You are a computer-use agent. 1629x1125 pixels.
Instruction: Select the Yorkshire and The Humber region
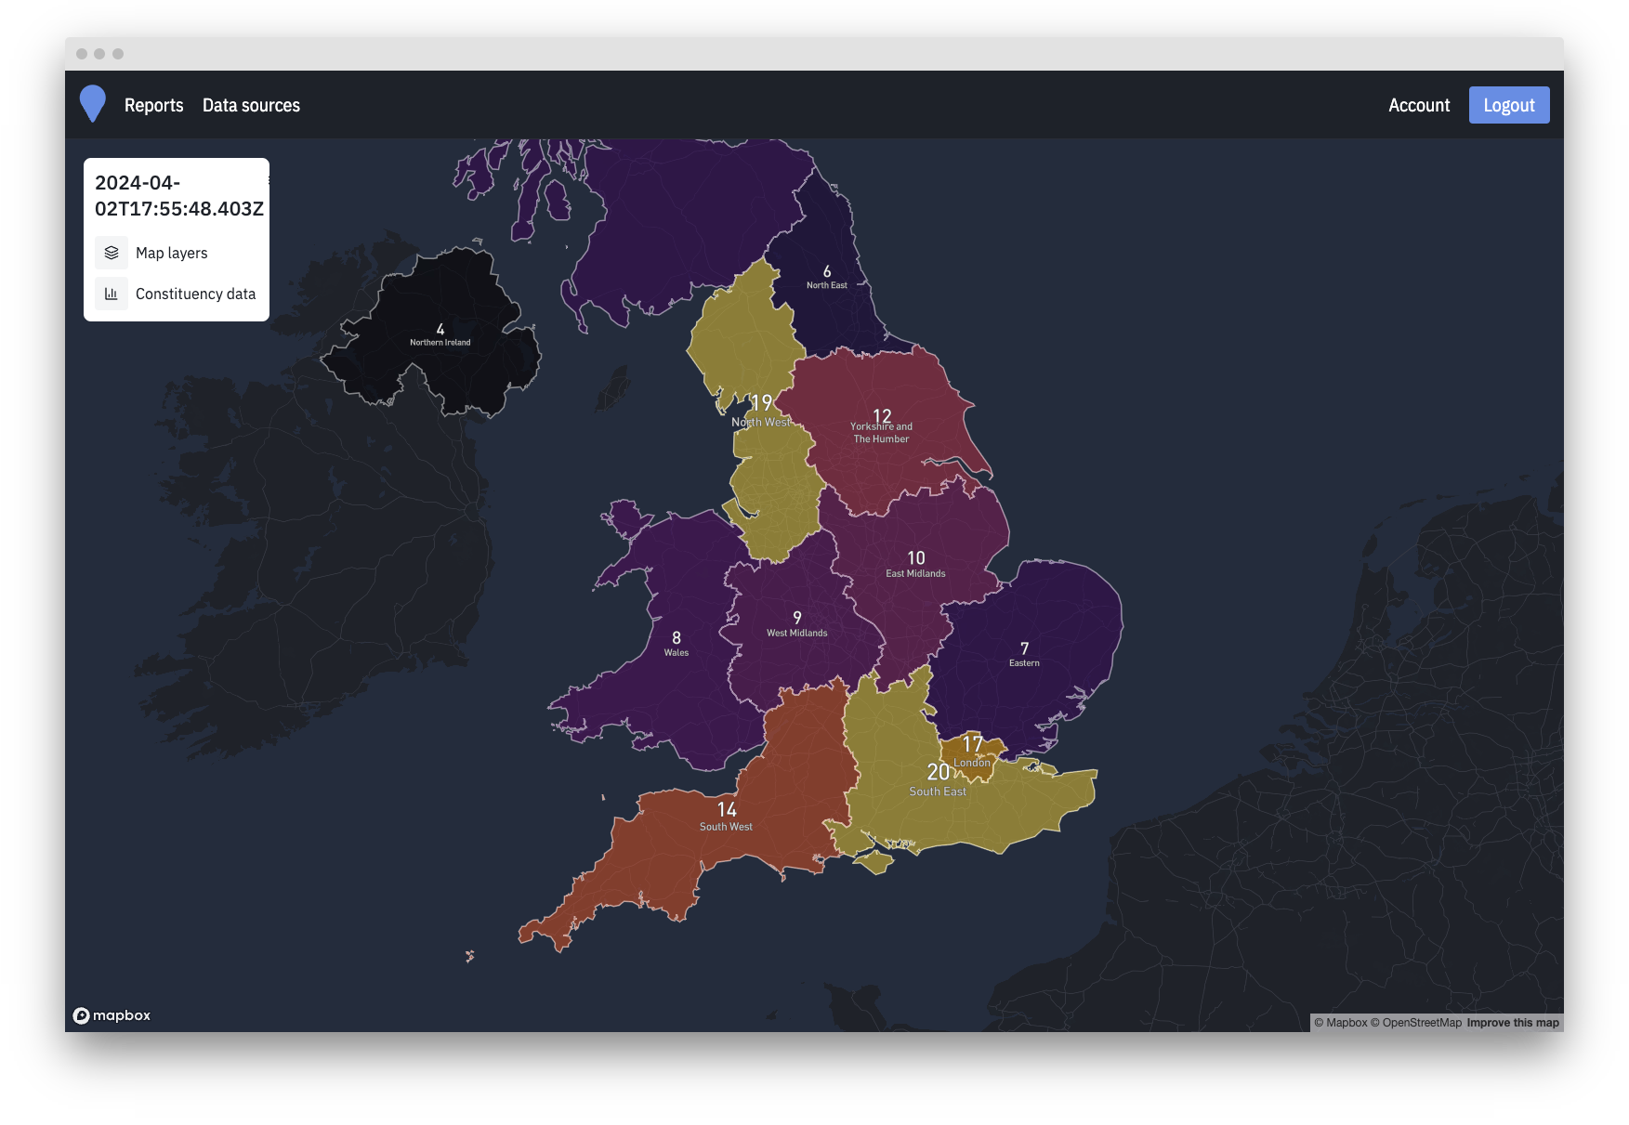[881, 433]
